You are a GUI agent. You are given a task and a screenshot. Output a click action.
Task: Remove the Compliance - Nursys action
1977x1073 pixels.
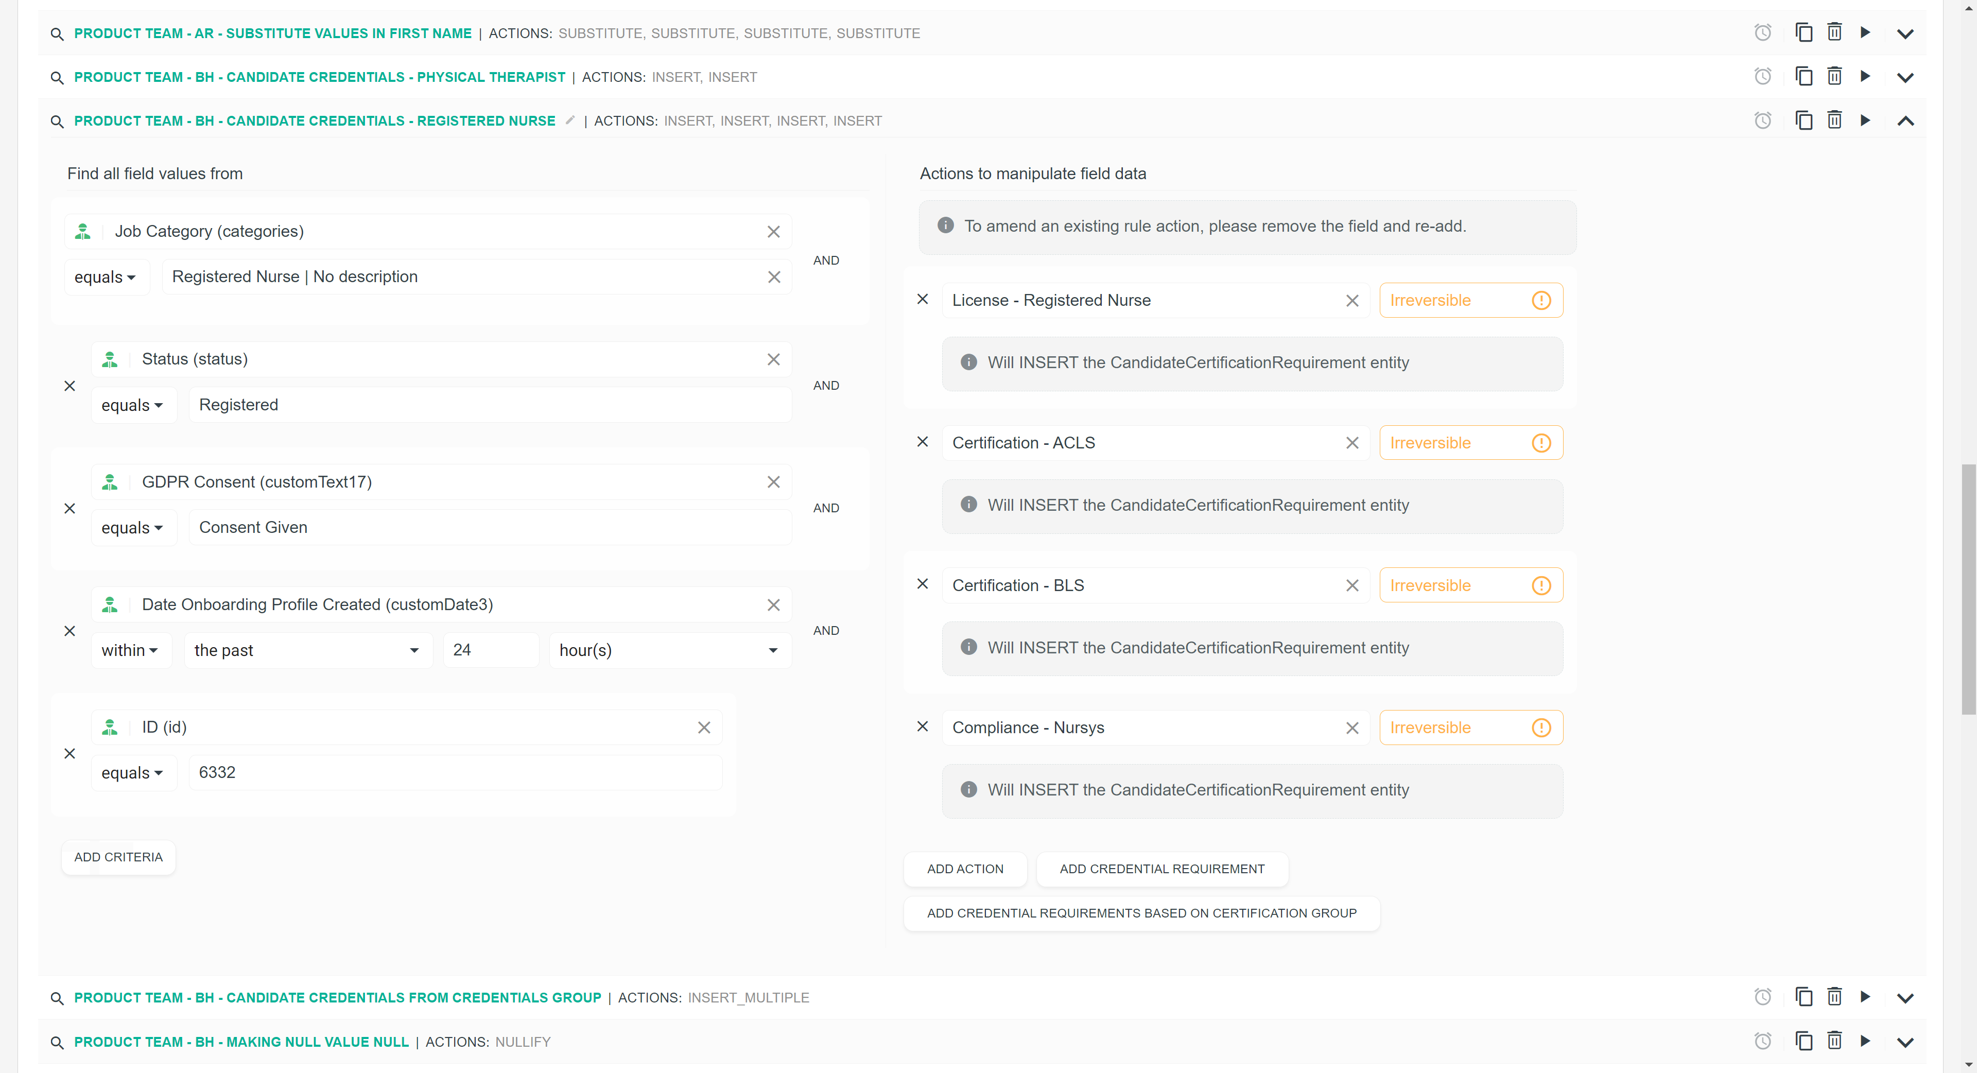(x=923, y=727)
